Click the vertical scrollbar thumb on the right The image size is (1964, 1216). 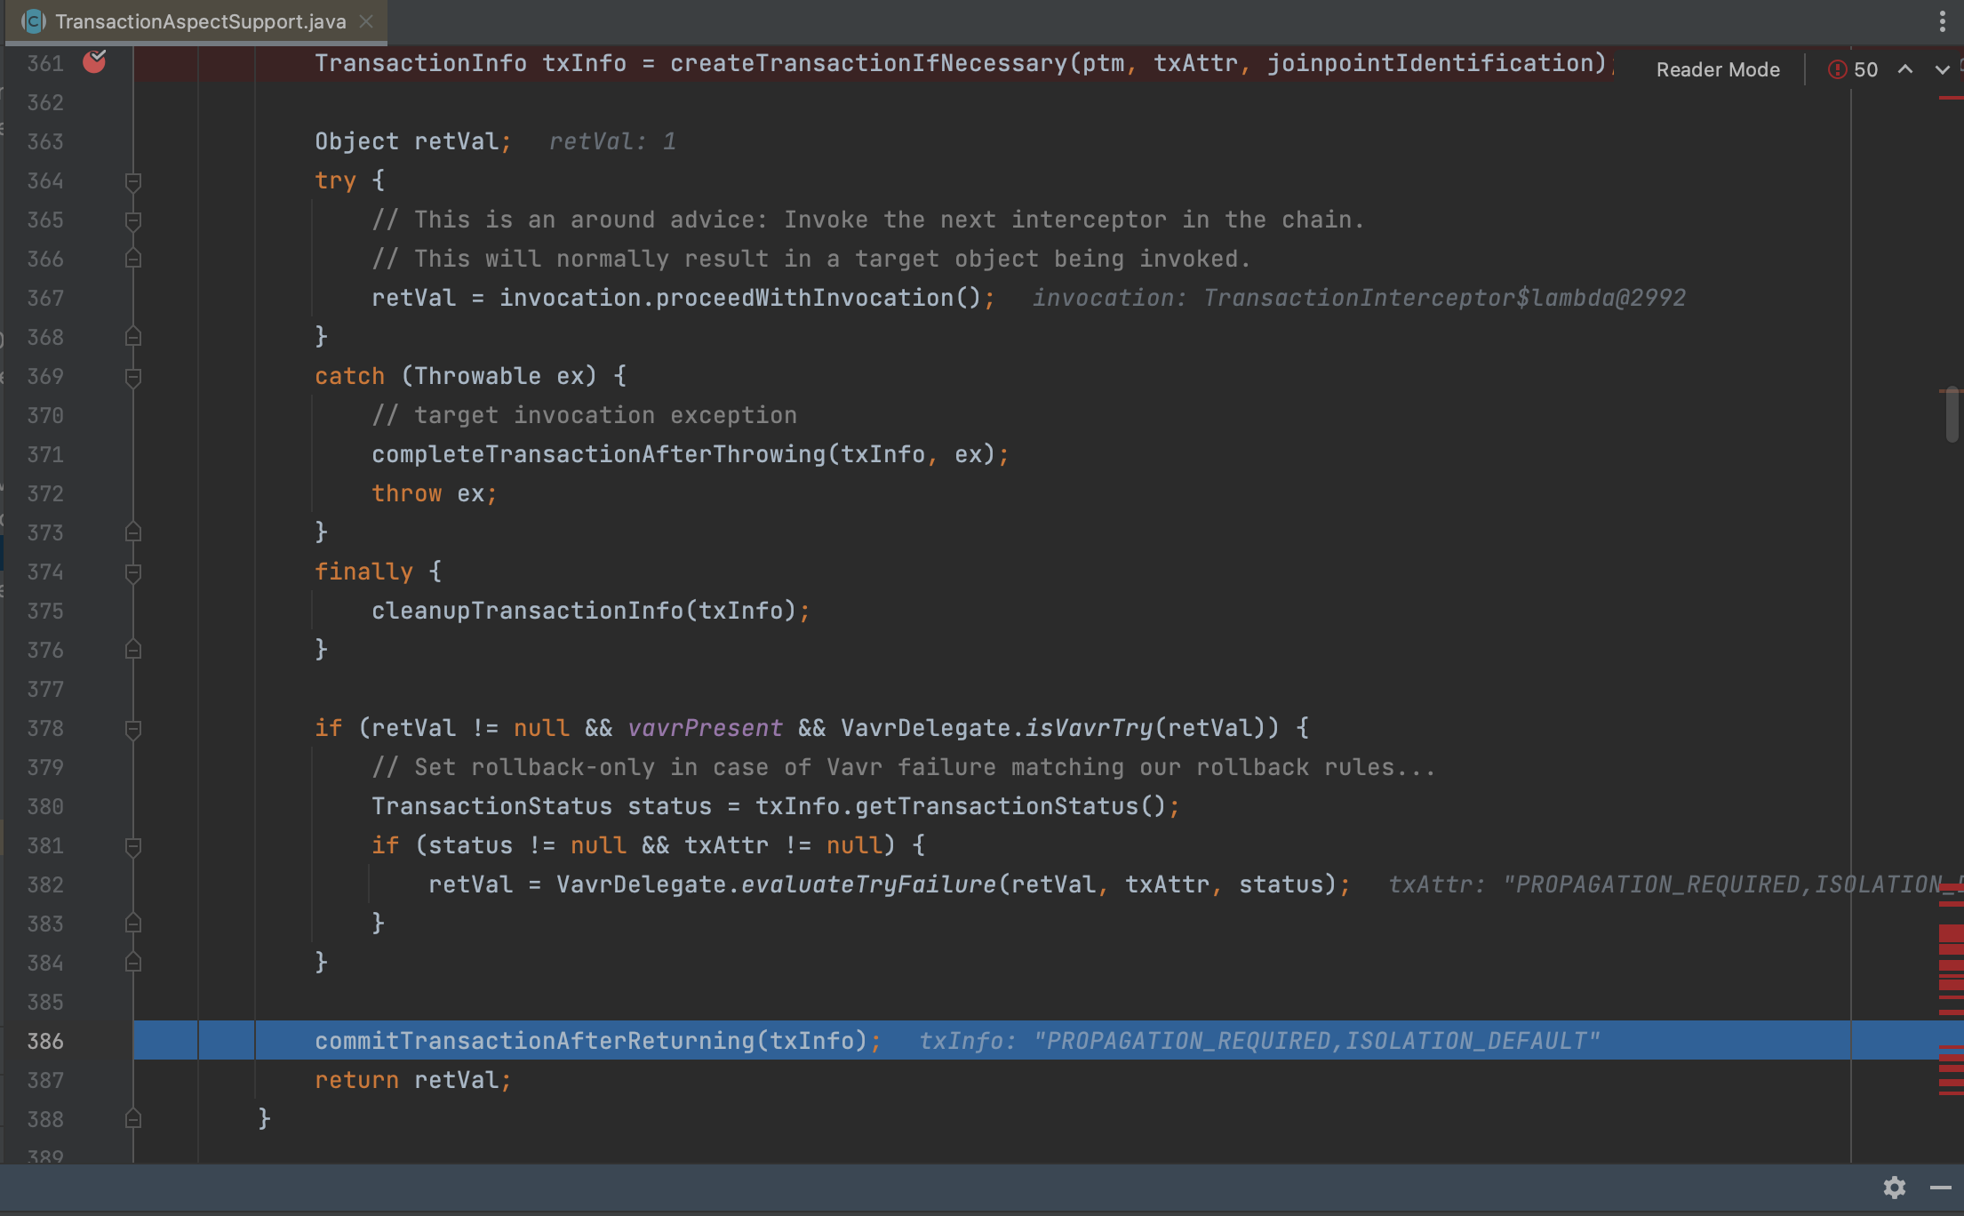[1952, 414]
